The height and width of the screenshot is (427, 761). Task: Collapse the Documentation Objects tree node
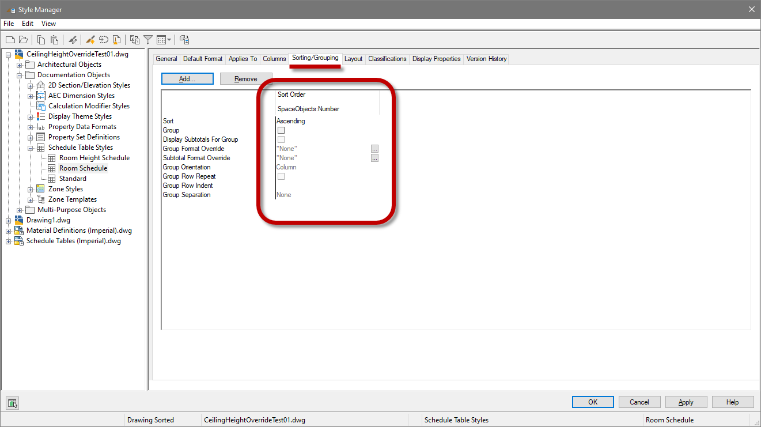point(18,74)
